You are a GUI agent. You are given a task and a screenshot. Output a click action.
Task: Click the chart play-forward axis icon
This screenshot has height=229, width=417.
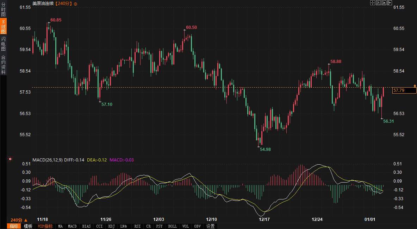tap(384, 3)
